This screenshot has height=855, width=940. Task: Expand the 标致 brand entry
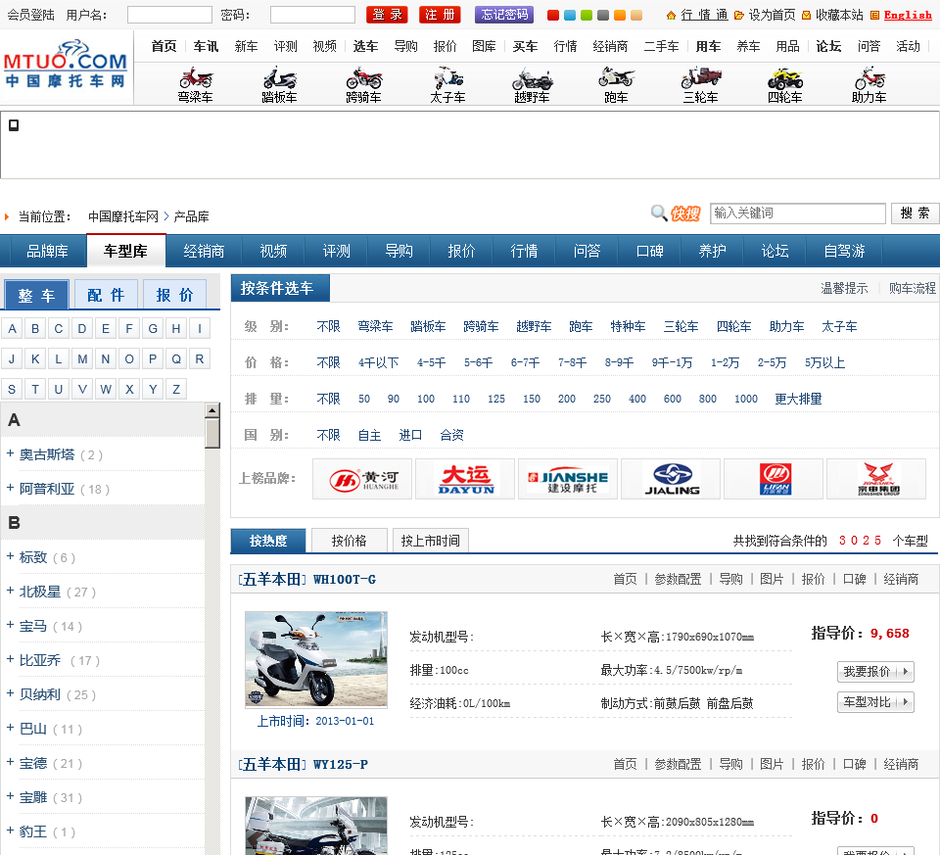tap(10, 556)
